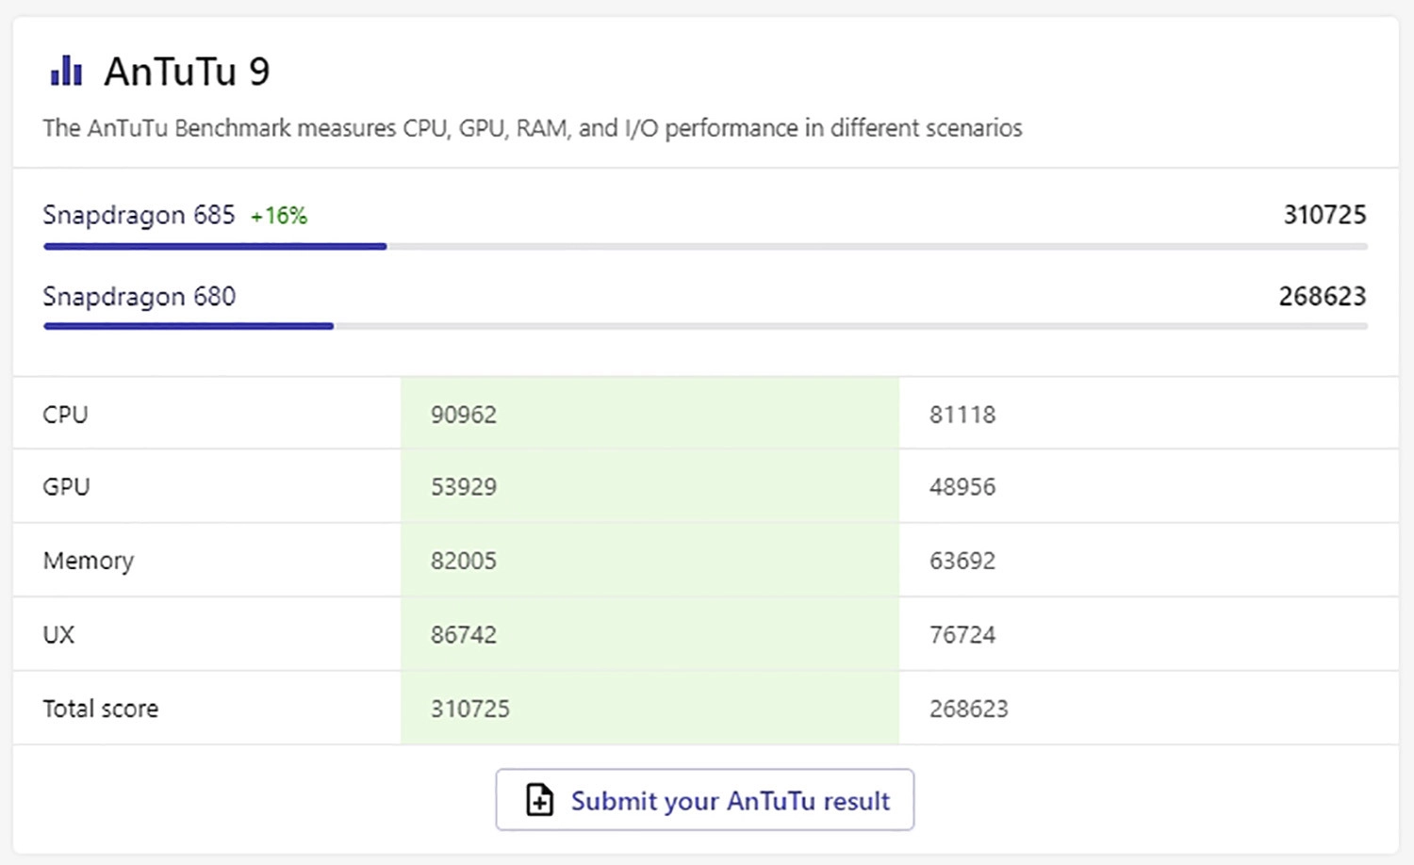Open the Snapdragon 685 link
1414x865 pixels.
139,215
